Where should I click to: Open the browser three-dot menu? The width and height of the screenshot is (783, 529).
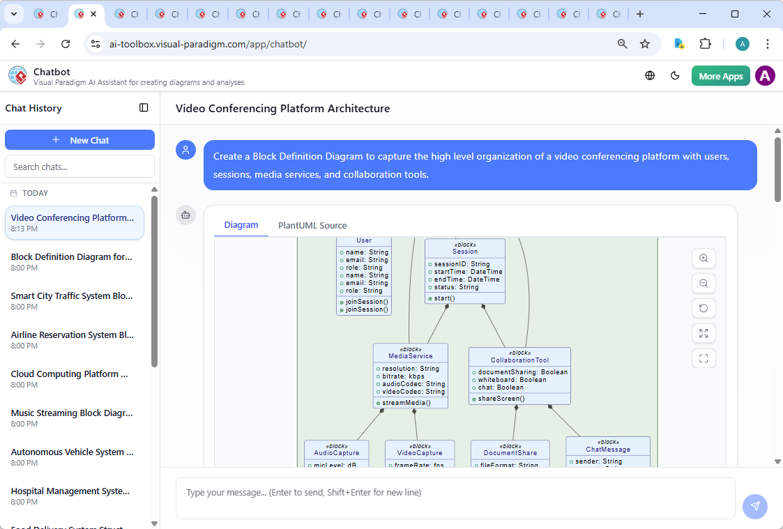[768, 43]
